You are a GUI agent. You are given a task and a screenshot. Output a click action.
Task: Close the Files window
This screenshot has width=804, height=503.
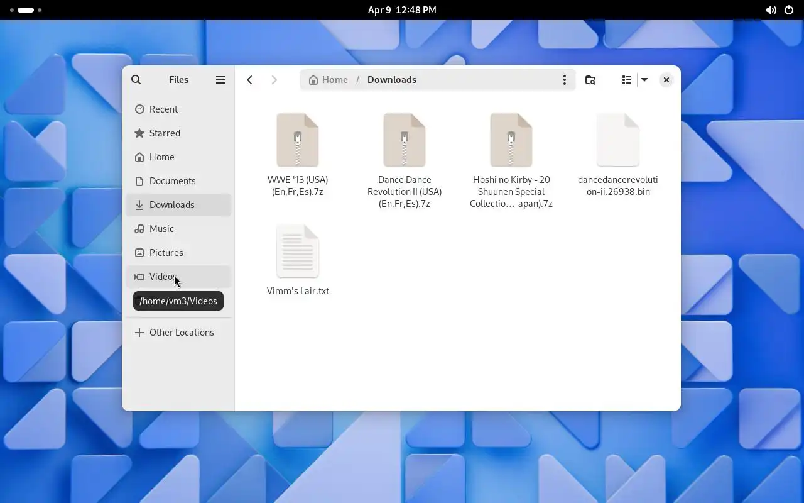pyautogui.click(x=666, y=80)
